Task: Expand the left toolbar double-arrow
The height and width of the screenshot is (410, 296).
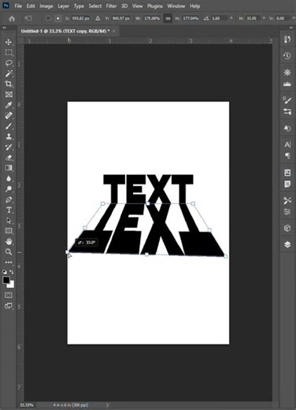Action: 5,28
